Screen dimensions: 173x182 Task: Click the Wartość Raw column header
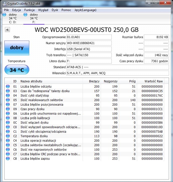click(x=151, y=81)
